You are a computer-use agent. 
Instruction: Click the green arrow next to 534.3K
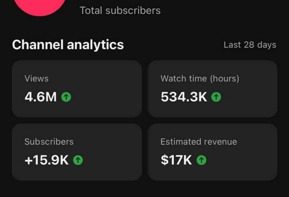click(216, 97)
